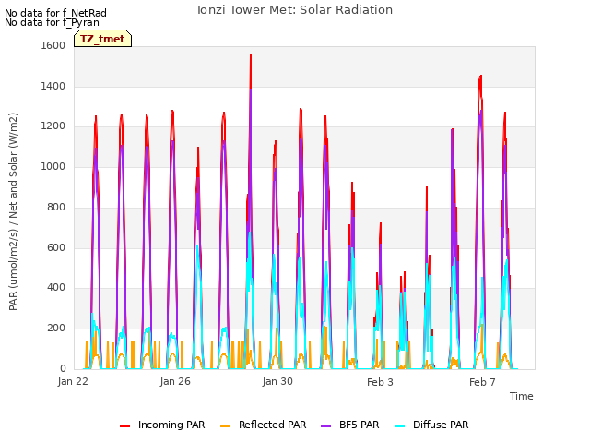Image resolution: width=590 pixels, height=443 pixels.
Task: Click the Jan 26 x-axis label
Action: pyautogui.click(x=175, y=381)
